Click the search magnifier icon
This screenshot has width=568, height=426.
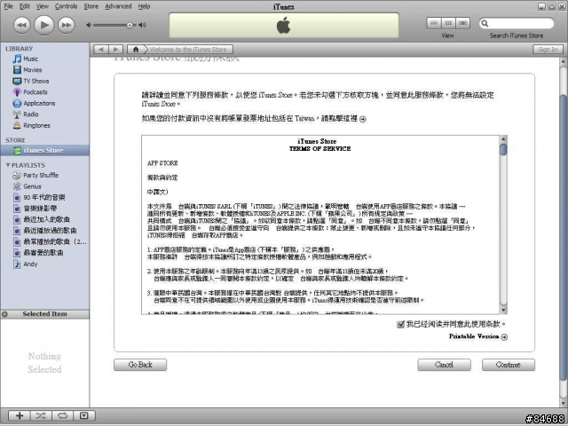tap(485, 24)
